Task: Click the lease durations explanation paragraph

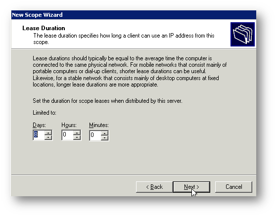Action: [130, 71]
